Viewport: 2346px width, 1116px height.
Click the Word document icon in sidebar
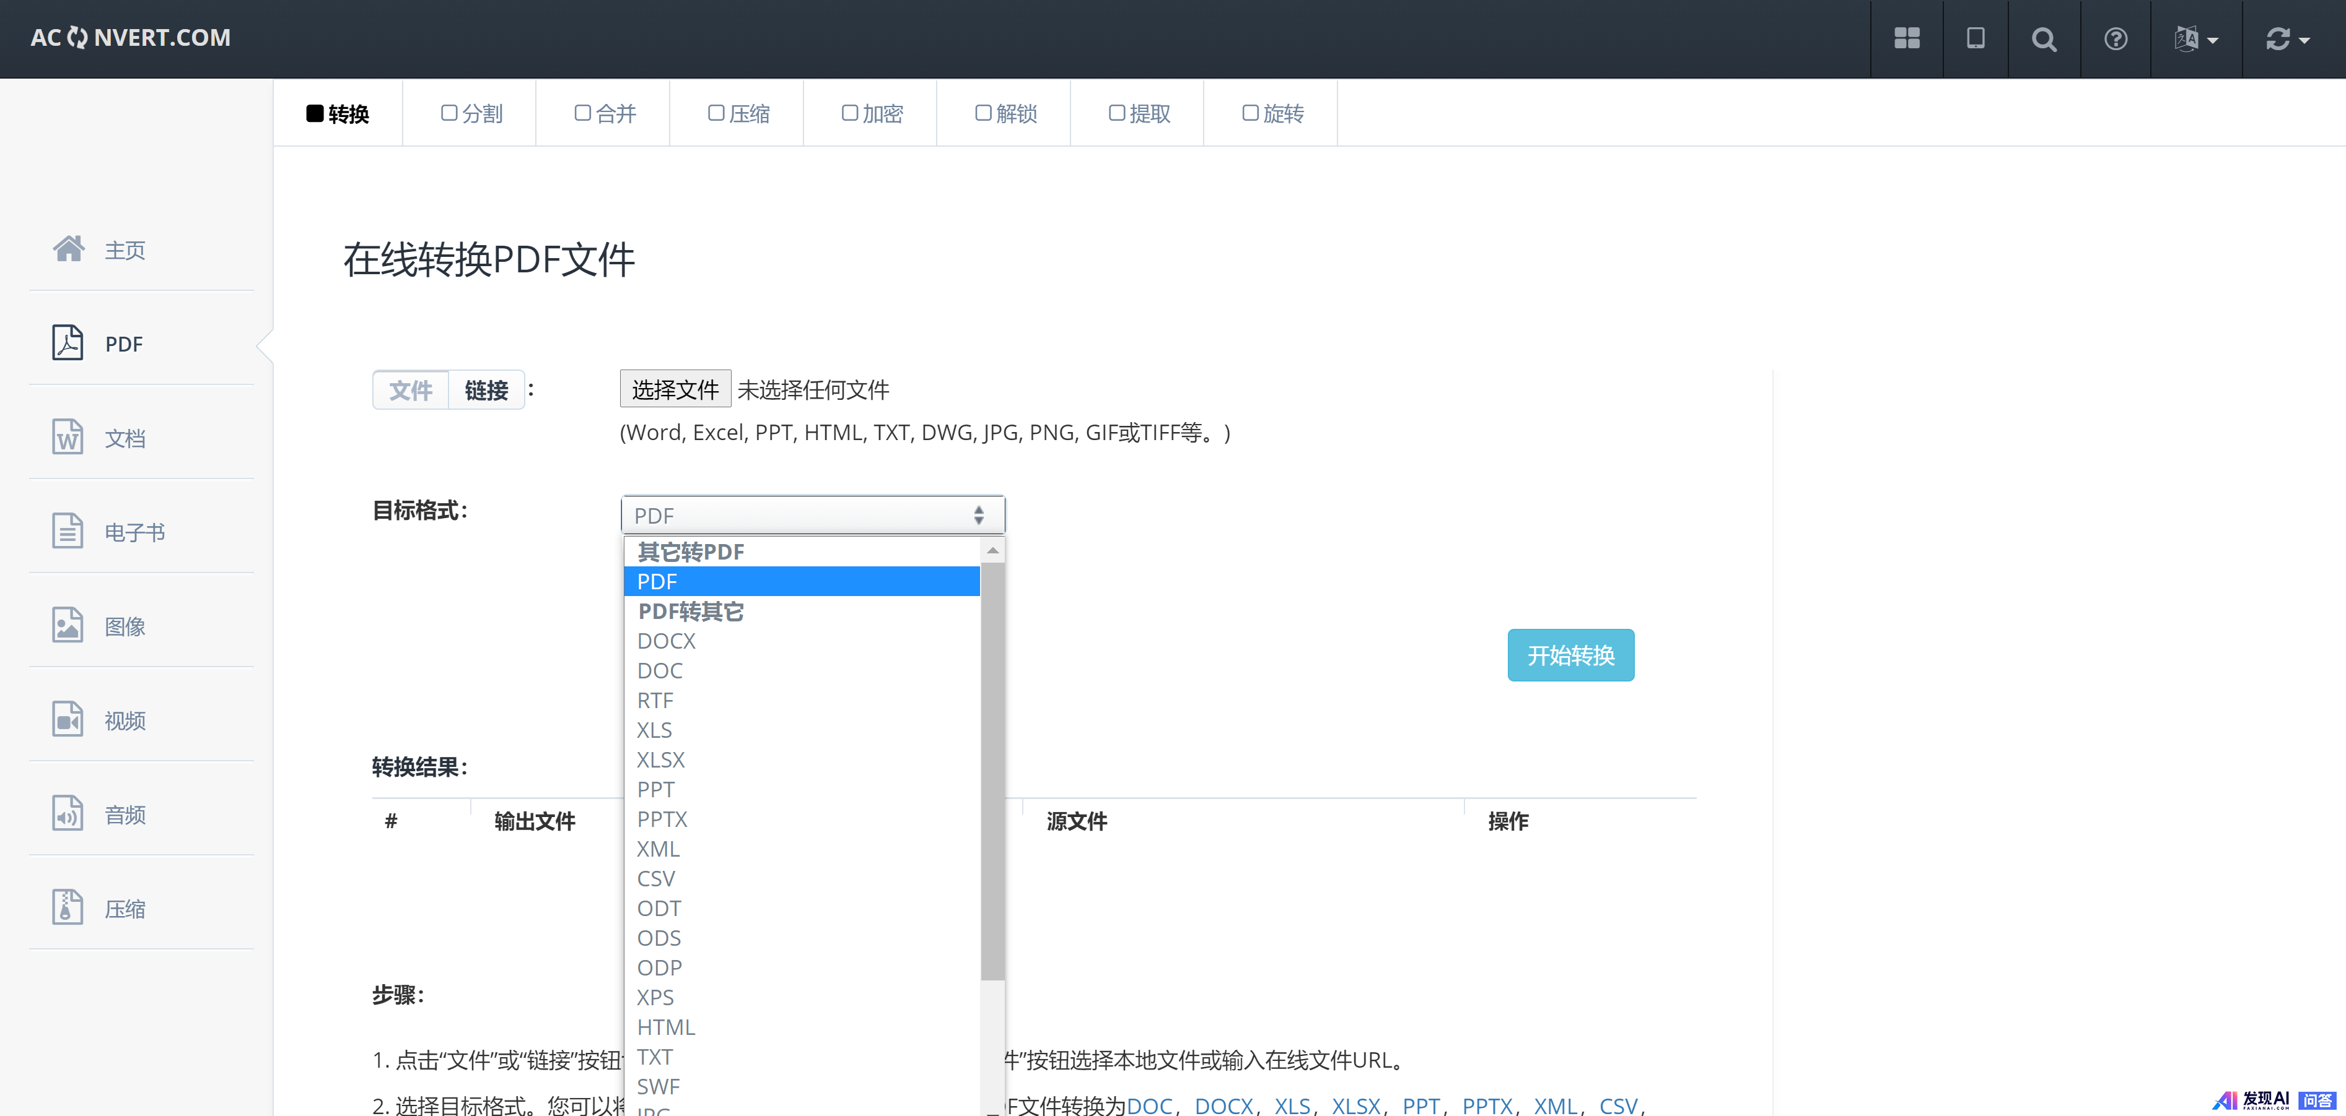pyautogui.click(x=68, y=436)
